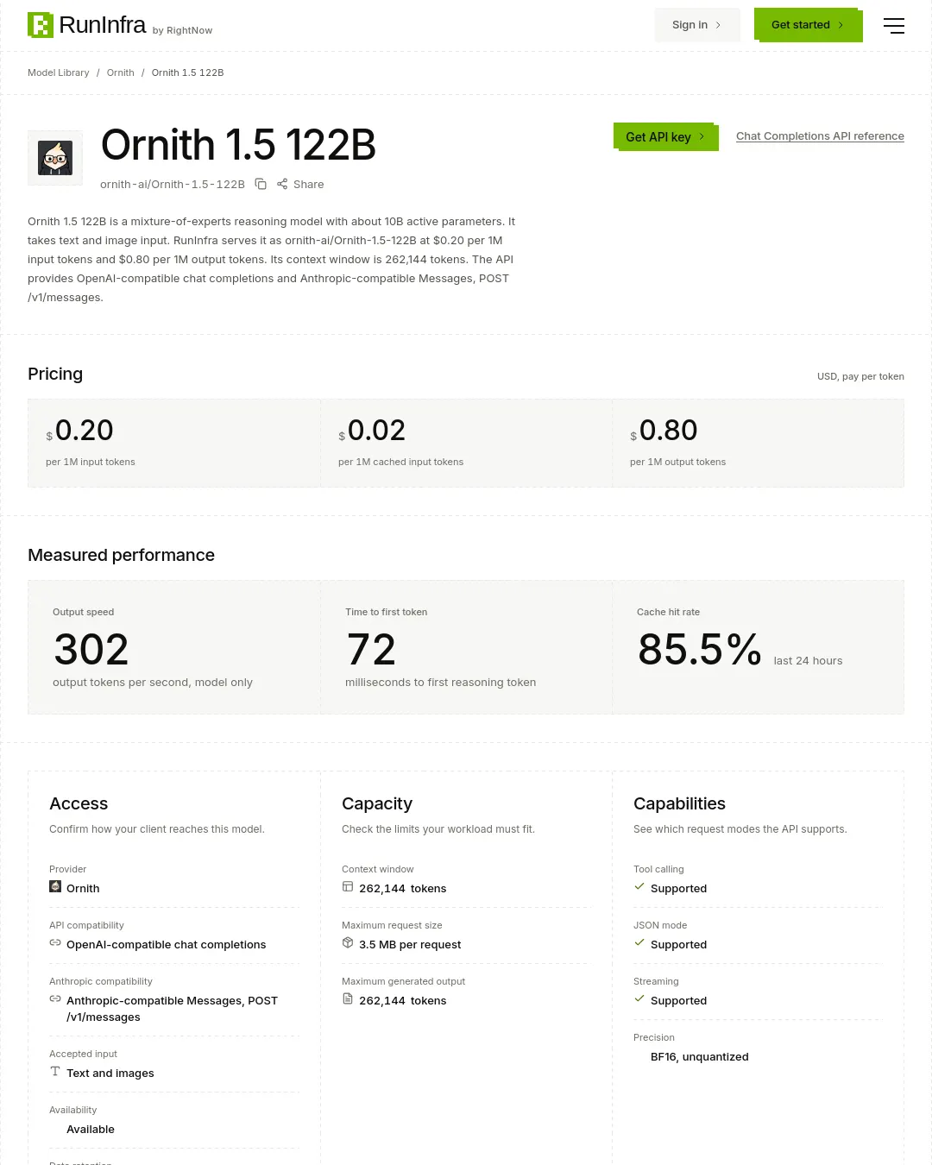The width and height of the screenshot is (932, 1165).
Task: Open the Ornith breadcrumb link
Action: click(121, 72)
